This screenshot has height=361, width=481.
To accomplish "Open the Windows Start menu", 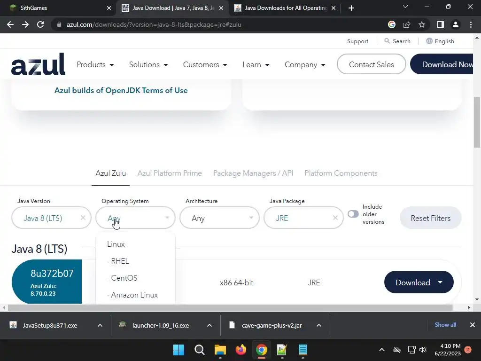I will tap(178, 350).
